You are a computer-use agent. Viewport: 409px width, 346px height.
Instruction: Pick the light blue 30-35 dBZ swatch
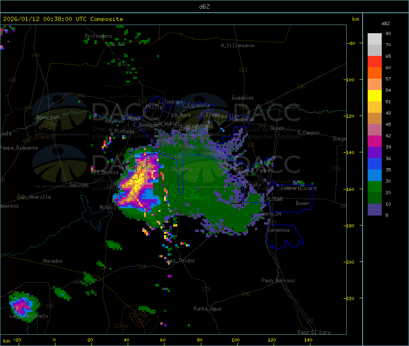point(374,176)
